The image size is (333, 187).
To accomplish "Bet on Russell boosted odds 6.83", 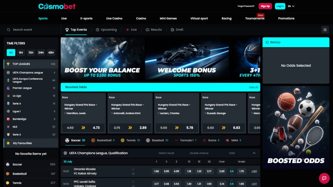I will (223, 128).
